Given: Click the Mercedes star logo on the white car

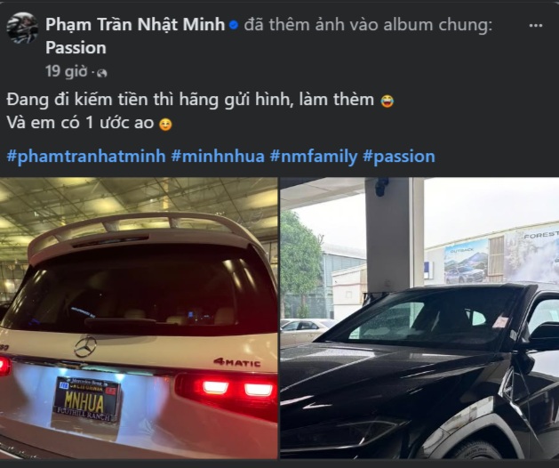Looking at the screenshot, I should click(85, 346).
